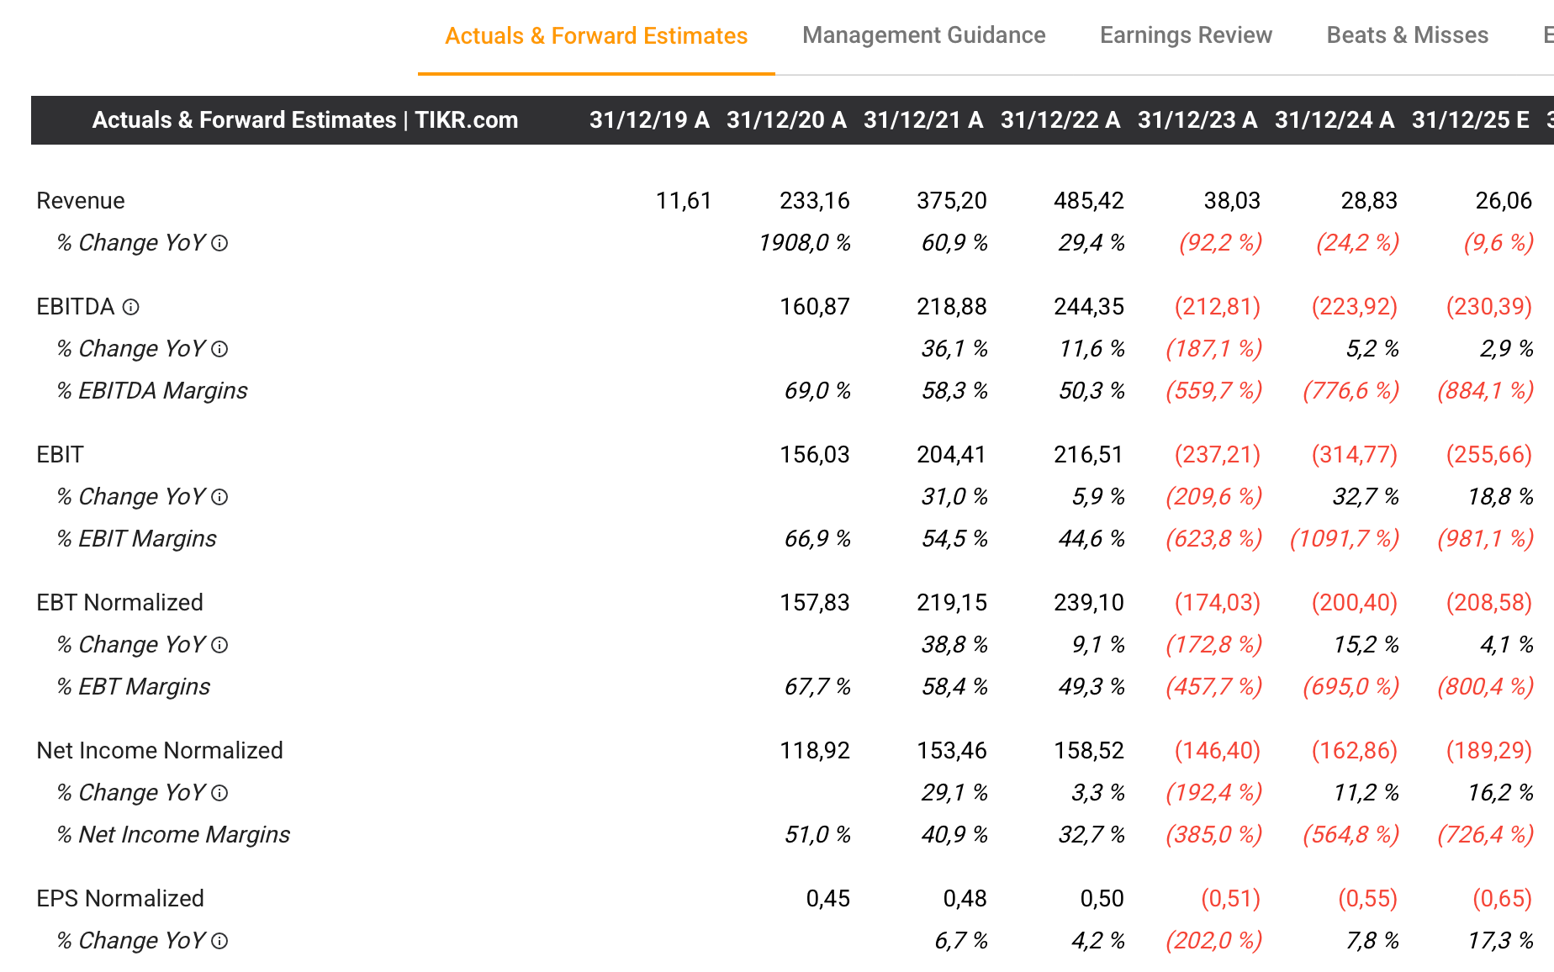Click info icon beside EBIT % Change YoY
This screenshot has height=972, width=1554.
(x=219, y=497)
